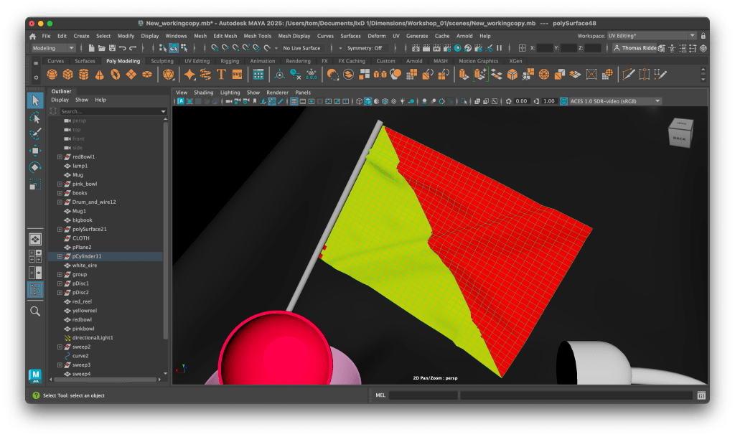735x437 pixels.
Task: Click the SVG import shelf icon
Action: click(237, 75)
